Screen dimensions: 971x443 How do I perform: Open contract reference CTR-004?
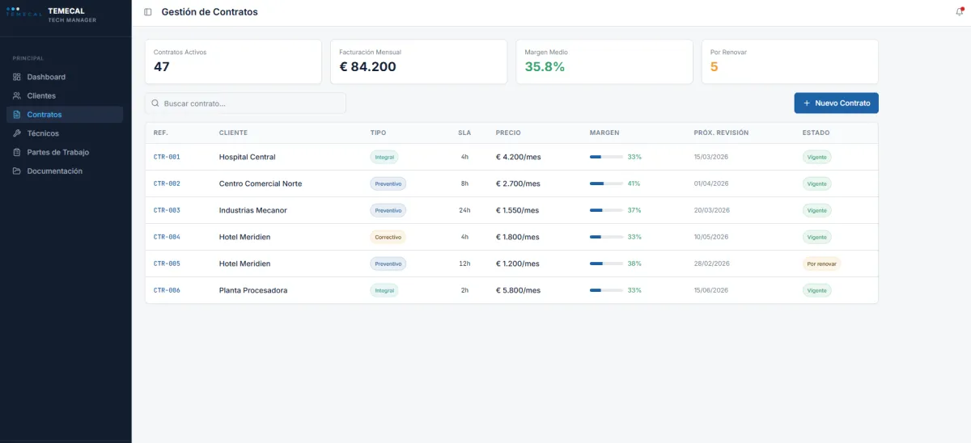(167, 237)
